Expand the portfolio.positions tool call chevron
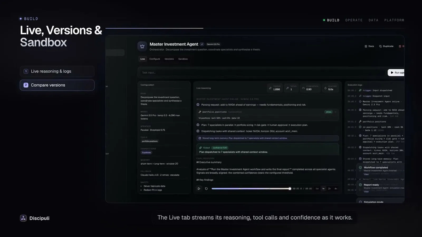Screen dimensions: 422x237 point(335,112)
